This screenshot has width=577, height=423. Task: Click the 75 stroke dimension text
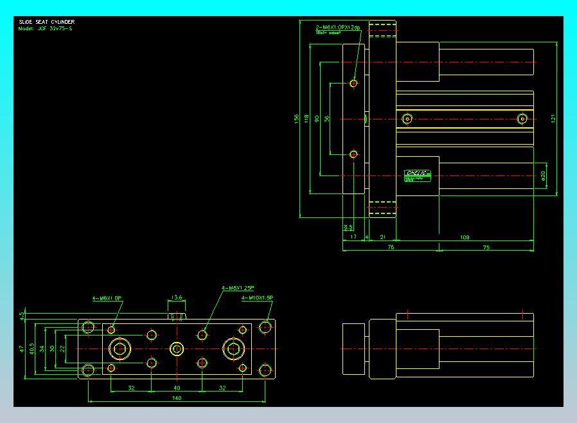pos(486,248)
